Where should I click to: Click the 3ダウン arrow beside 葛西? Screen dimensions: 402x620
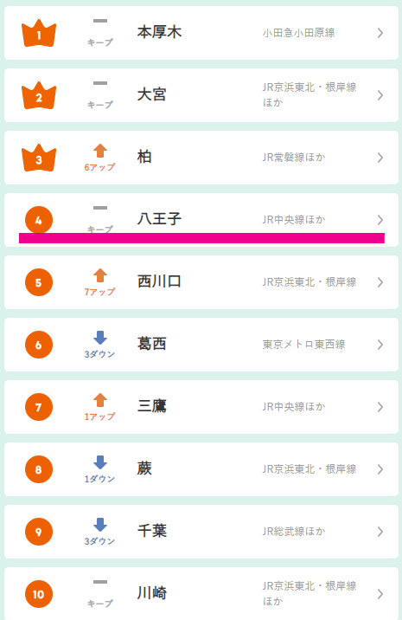100,338
